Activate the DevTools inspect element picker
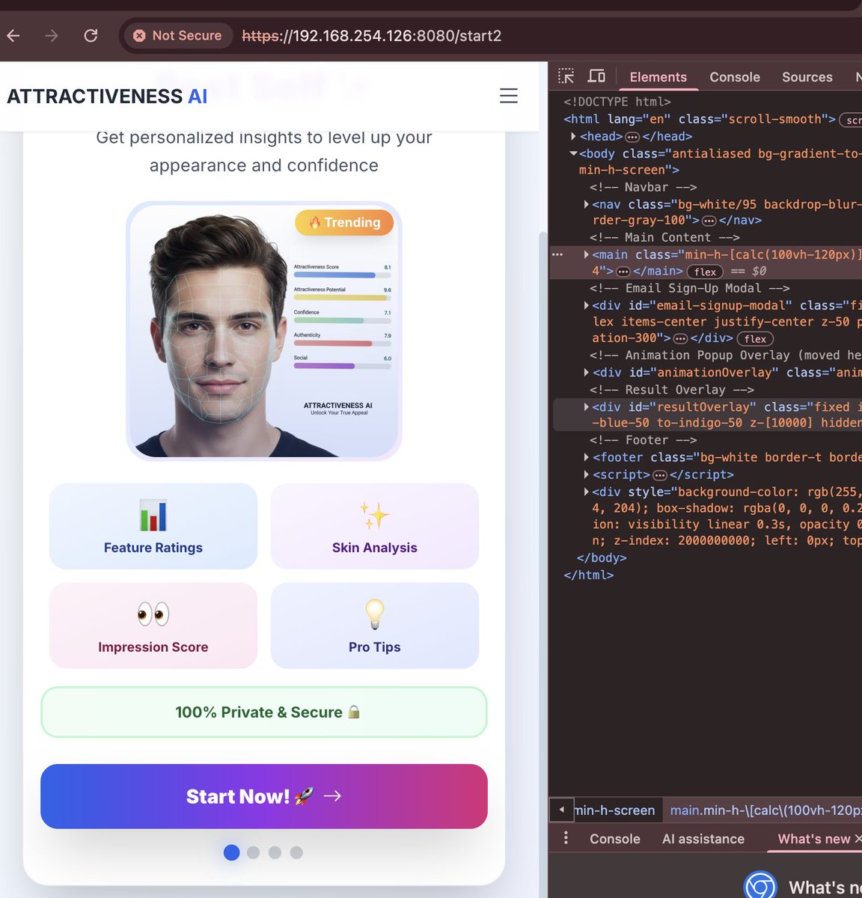The image size is (862, 898). 566,76
